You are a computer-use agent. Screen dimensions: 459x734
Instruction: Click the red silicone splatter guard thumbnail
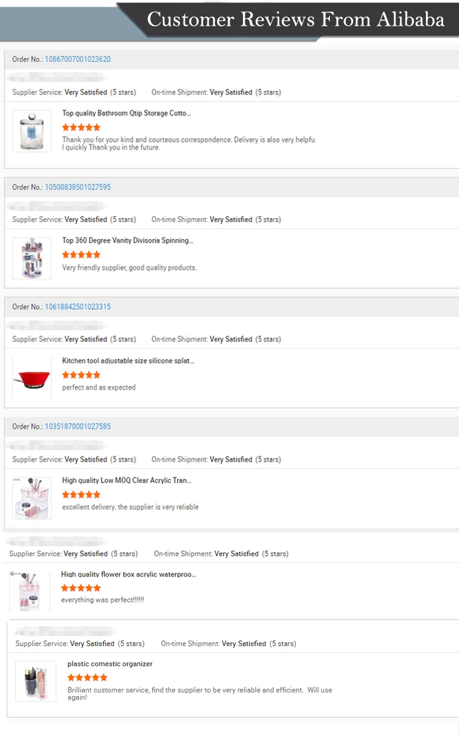pos(32,378)
